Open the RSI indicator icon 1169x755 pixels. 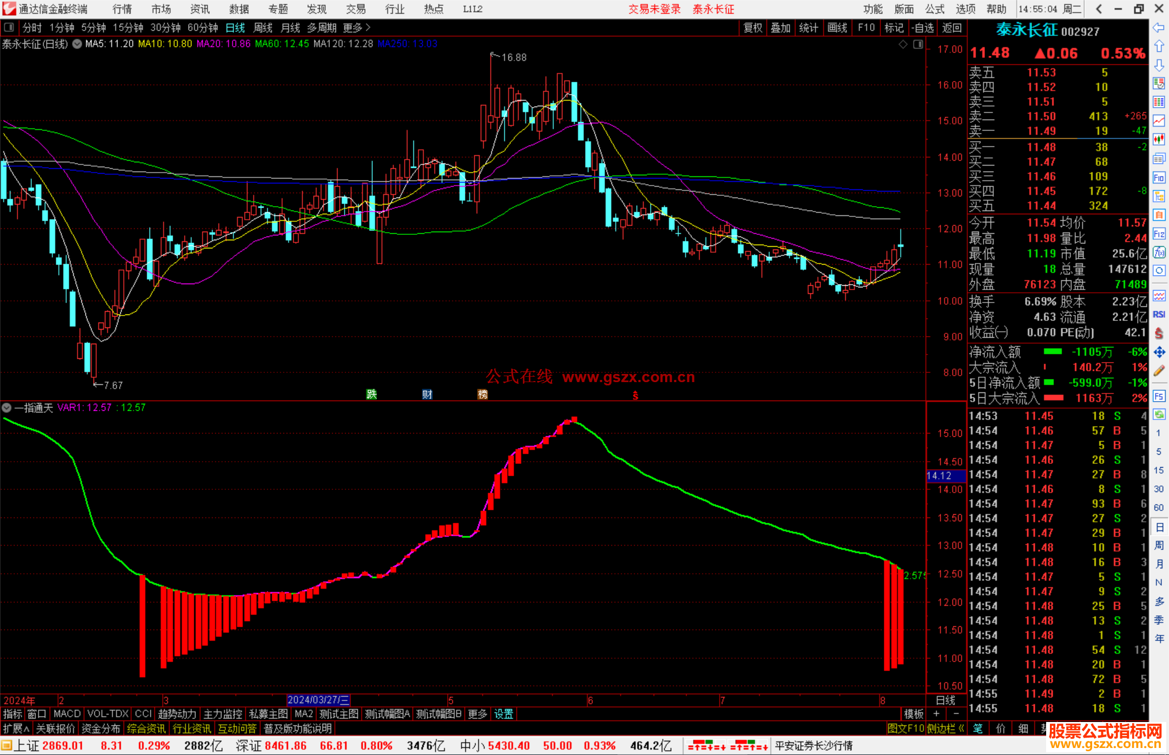click(1159, 314)
